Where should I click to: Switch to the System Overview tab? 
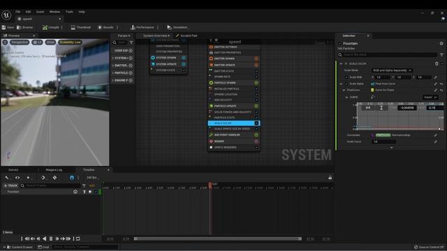[155, 36]
